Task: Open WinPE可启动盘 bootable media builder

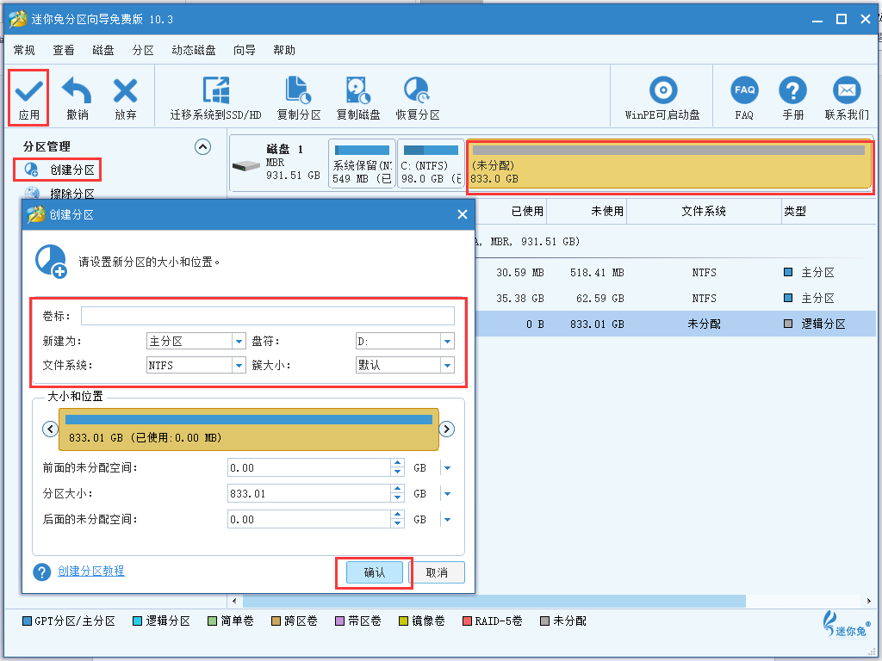Action: [x=662, y=98]
